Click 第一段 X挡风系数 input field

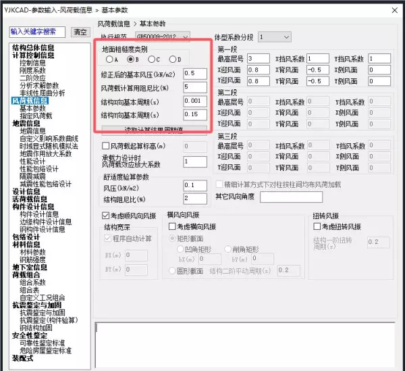click(x=318, y=58)
